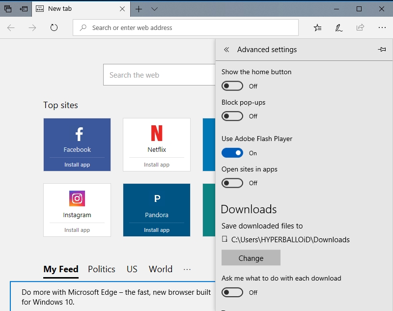
Task: Add notes with the pen icon
Action: pos(339,28)
